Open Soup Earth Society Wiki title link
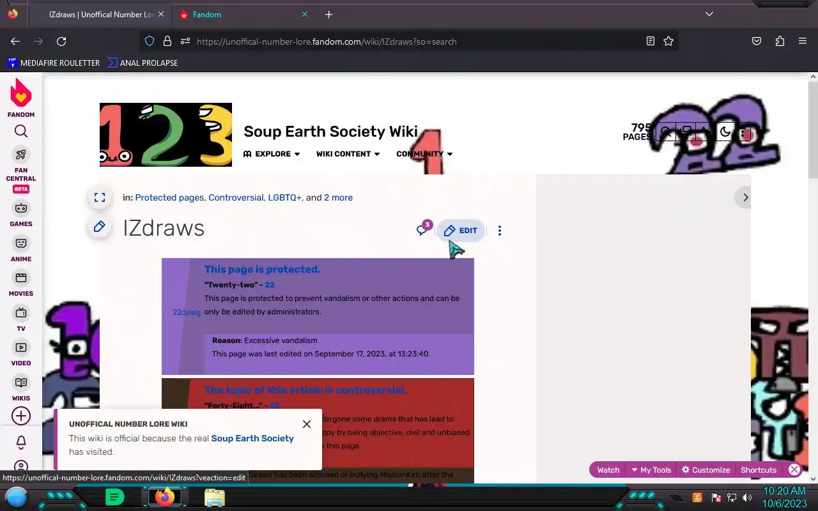The image size is (818, 511). 330,132
